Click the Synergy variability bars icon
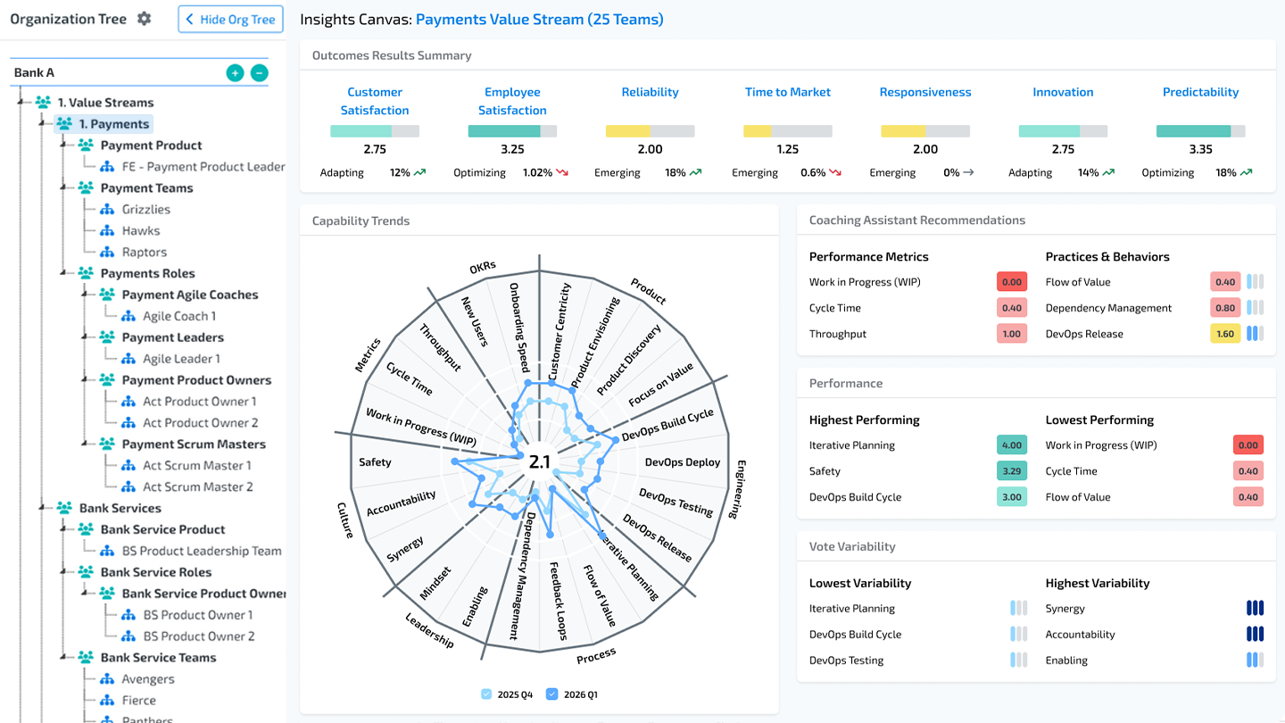This screenshot has height=723, width=1285. click(1255, 609)
